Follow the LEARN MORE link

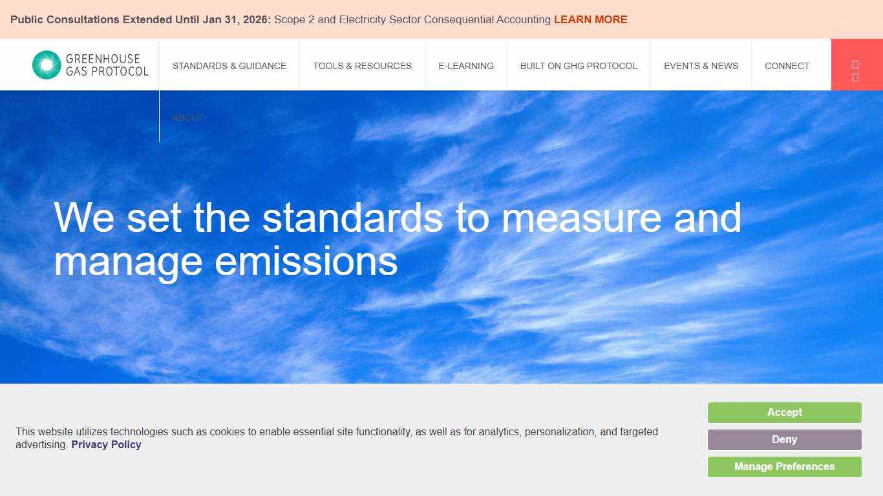click(590, 19)
